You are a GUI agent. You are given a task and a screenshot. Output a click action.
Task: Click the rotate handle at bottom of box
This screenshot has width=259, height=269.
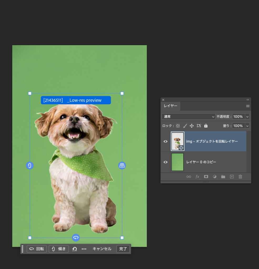tap(76, 238)
